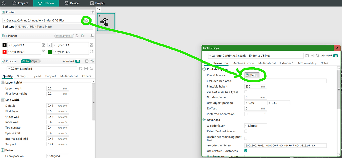Click the Home icon in top bar

[4, 3]
